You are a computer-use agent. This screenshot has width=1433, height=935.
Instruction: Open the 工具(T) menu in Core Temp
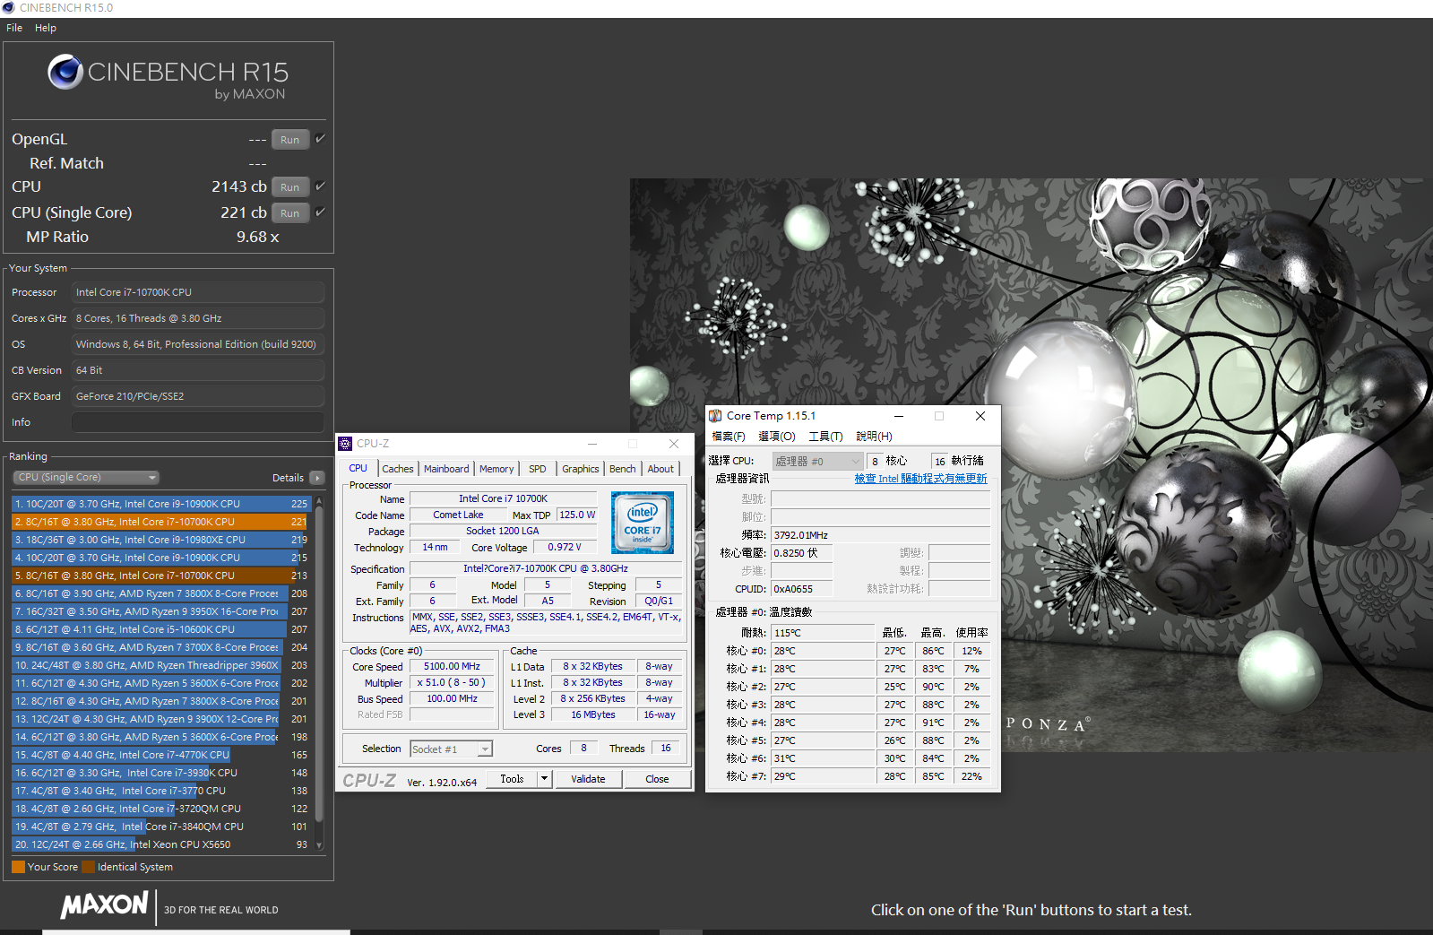tap(825, 437)
